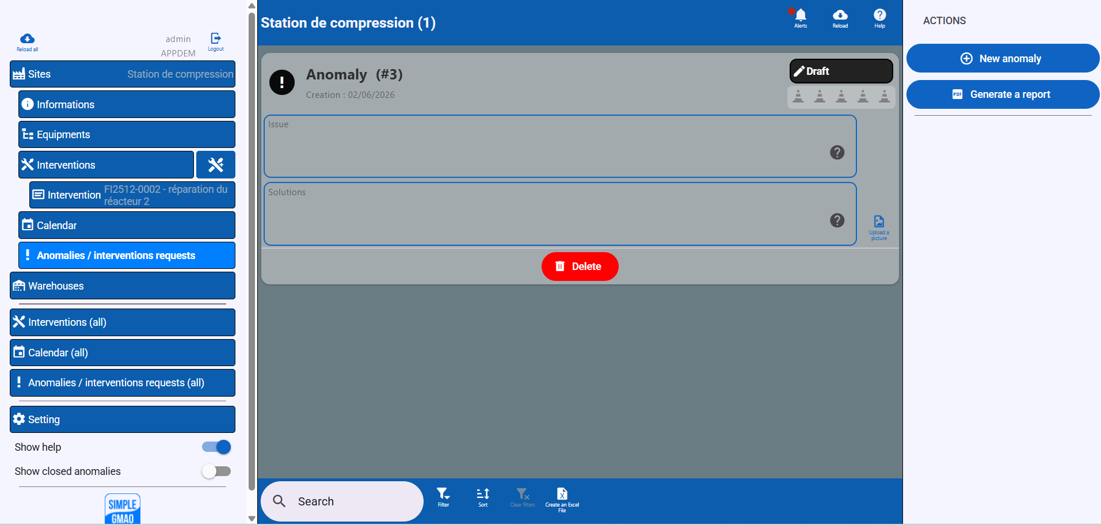Enable the Show closed anomalies toggle
The image size is (1101, 525).
pyautogui.click(x=217, y=471)
